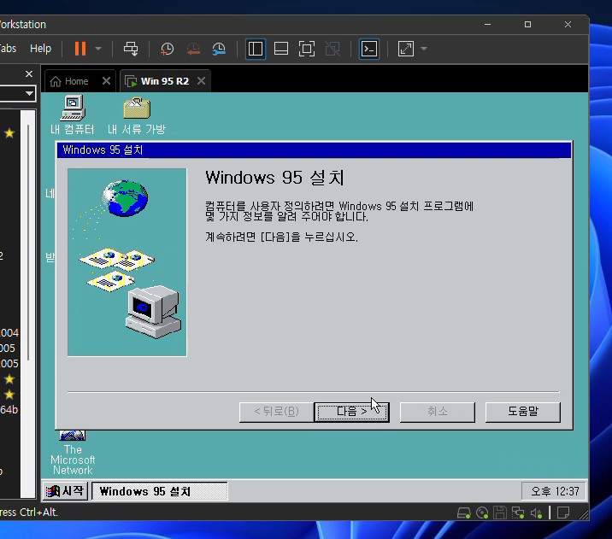Minimize the Workstation window

click(x=487, y=24)
